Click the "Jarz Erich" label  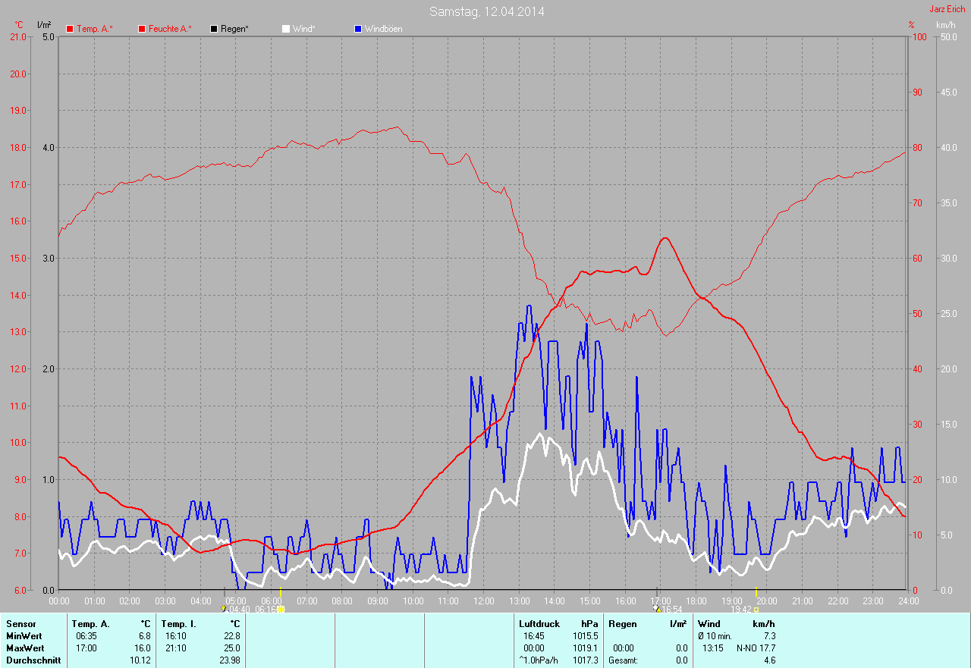(947, 9)
